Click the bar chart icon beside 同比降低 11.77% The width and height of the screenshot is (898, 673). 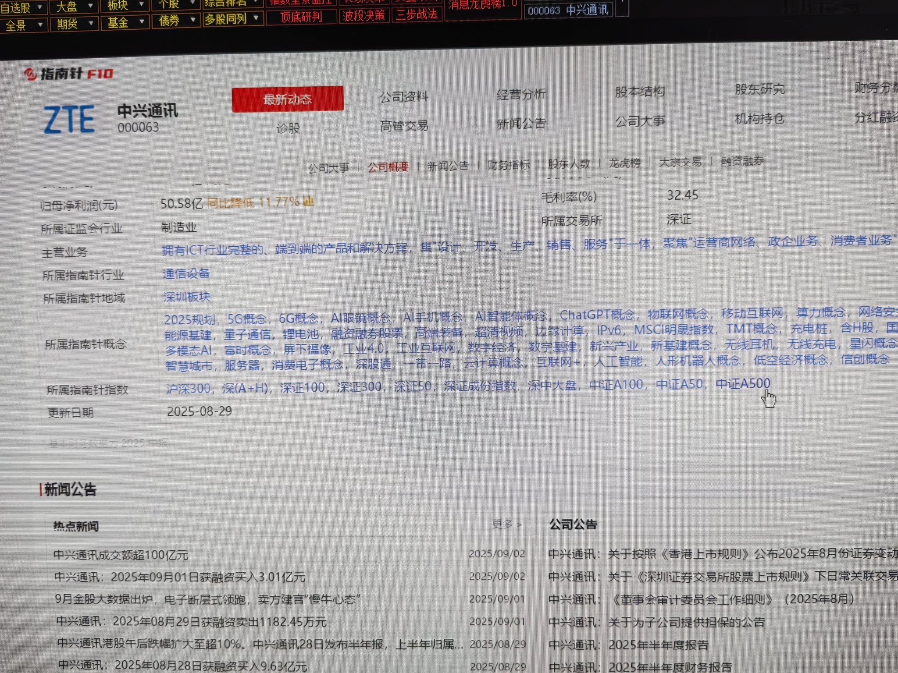click(x=309, y=201)
